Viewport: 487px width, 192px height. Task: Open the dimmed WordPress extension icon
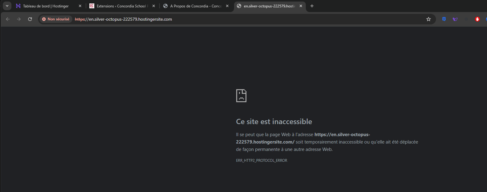click(x=466, y=19)
